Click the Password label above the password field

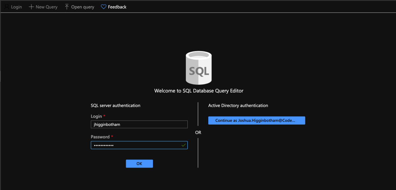tap(100, 137)
